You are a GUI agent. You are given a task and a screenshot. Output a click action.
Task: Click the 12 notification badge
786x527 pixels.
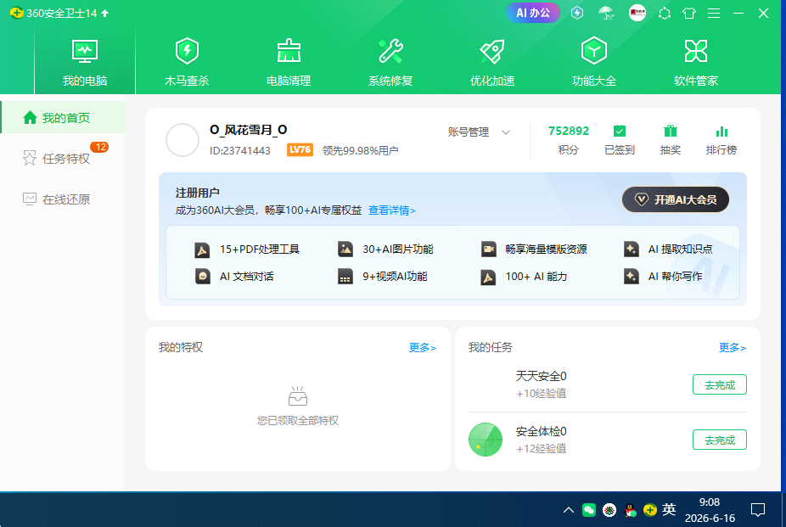99,147
